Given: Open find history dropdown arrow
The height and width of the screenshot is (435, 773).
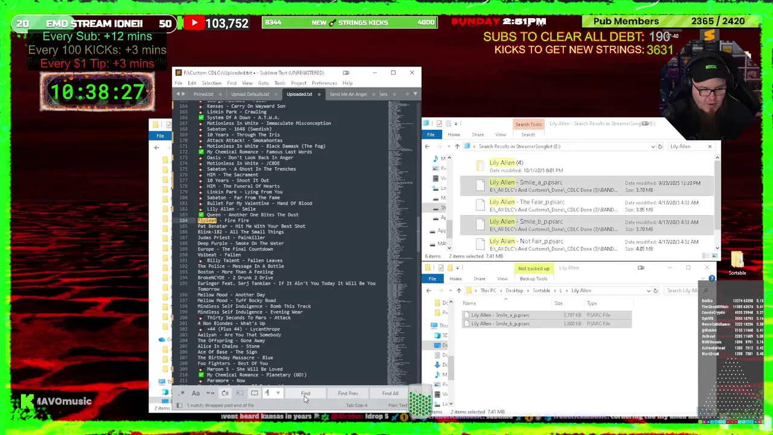Looking at the screenshot, I should click(278, 393).
